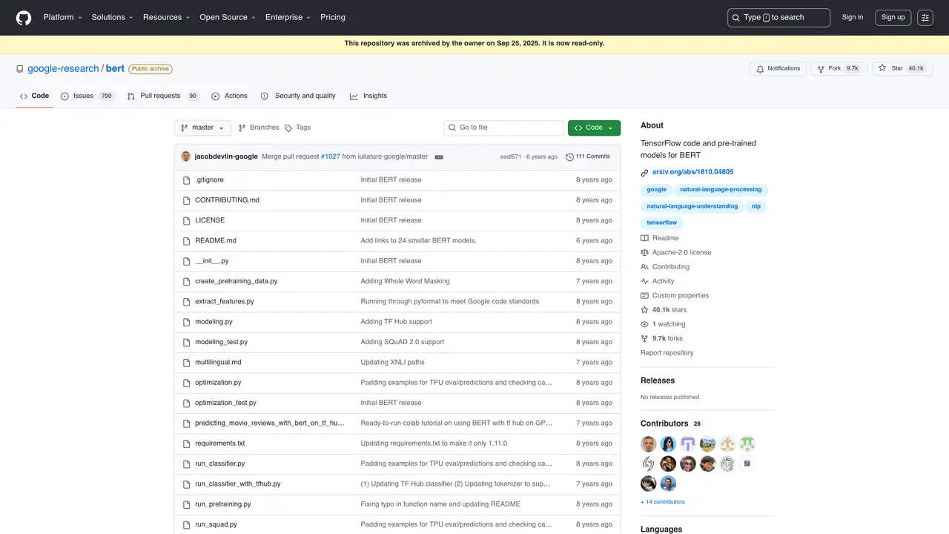Image resolution: width=949 pixels, height=534 pixels.
Task: Click the natural-language-processing topic tag
Action: 721,190
